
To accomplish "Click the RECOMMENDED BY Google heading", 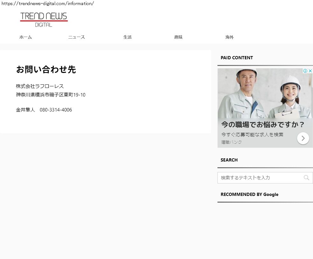I will 250,195.
